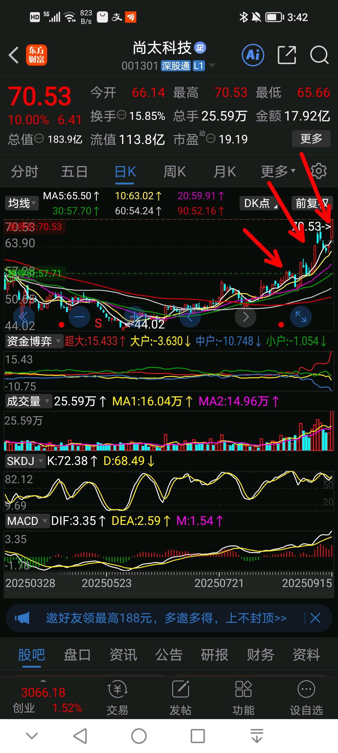The height and width of the screenshot is (753, 338).
Task: Open the 前复权 adjustment dropdown
Action: [x=312, y=203]
